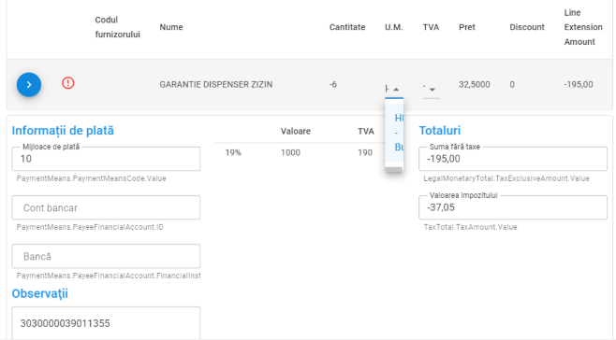Image resolution: width=616 pixels, height=340 pixels.
Task: Click the 'Totaluri' heading
Action: pos(440,131)
